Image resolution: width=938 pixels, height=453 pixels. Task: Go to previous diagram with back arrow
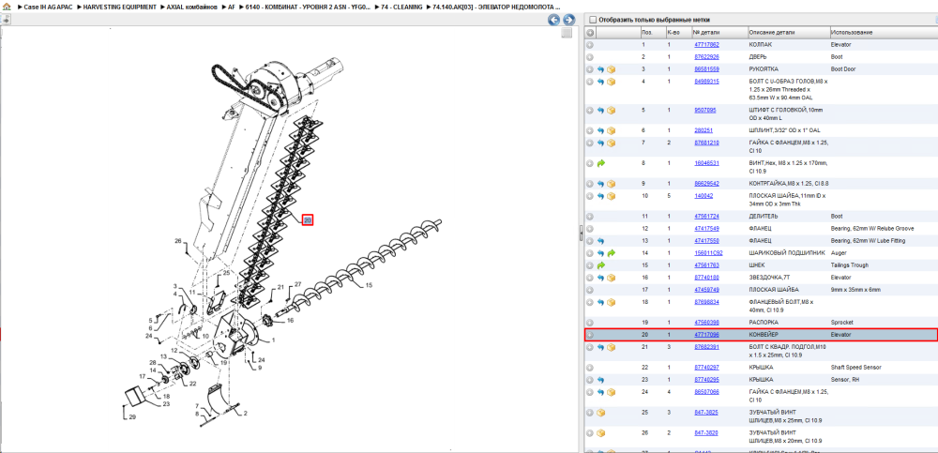coord(554,20)
